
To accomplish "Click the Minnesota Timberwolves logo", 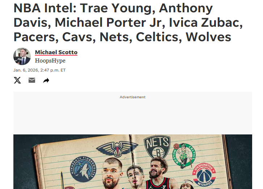I will (x=83, y=169).
